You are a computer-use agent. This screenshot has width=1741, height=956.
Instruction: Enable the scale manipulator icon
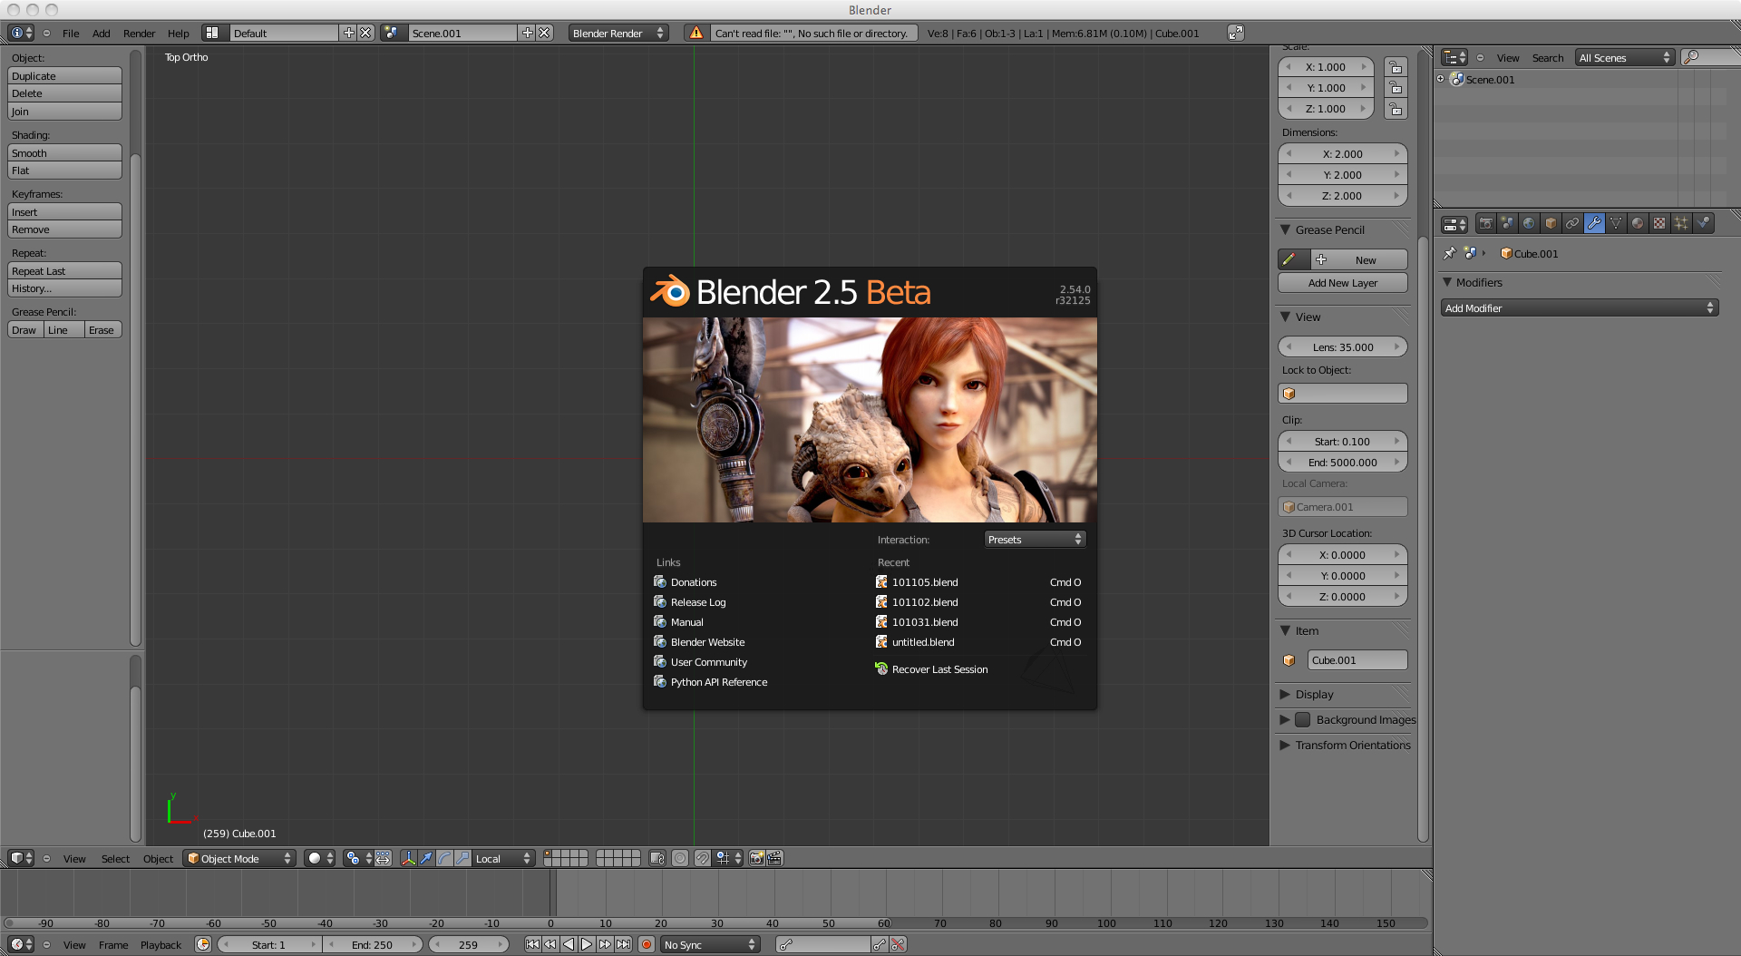pos(462,858)
